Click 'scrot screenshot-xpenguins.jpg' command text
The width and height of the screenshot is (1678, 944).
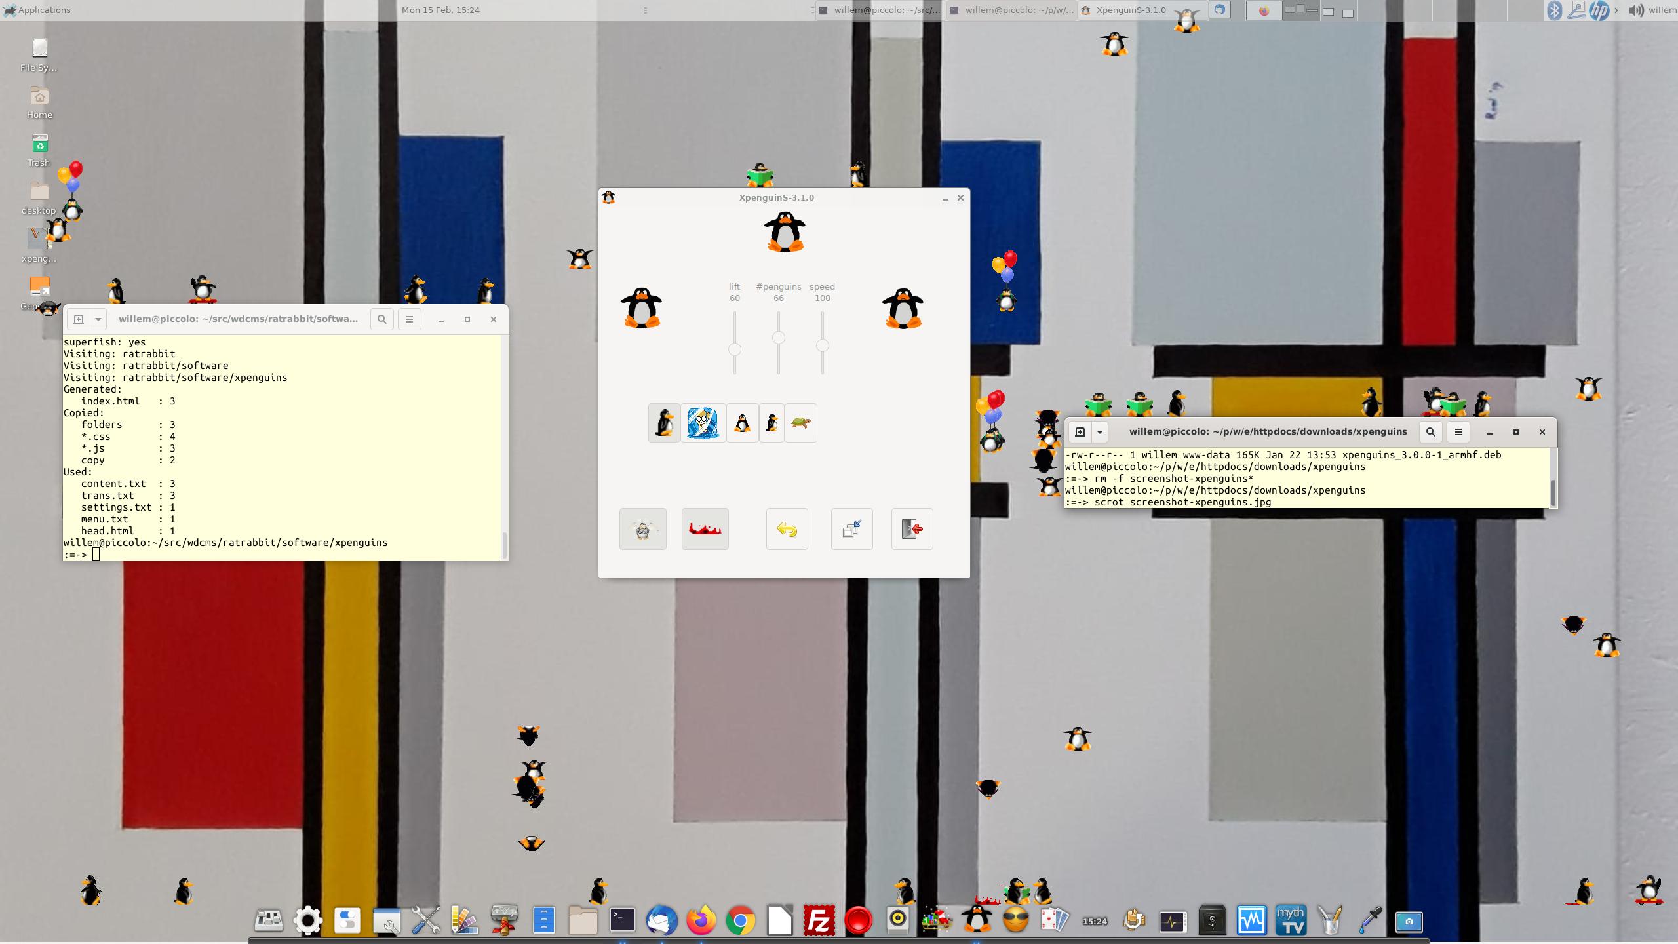1182,502
